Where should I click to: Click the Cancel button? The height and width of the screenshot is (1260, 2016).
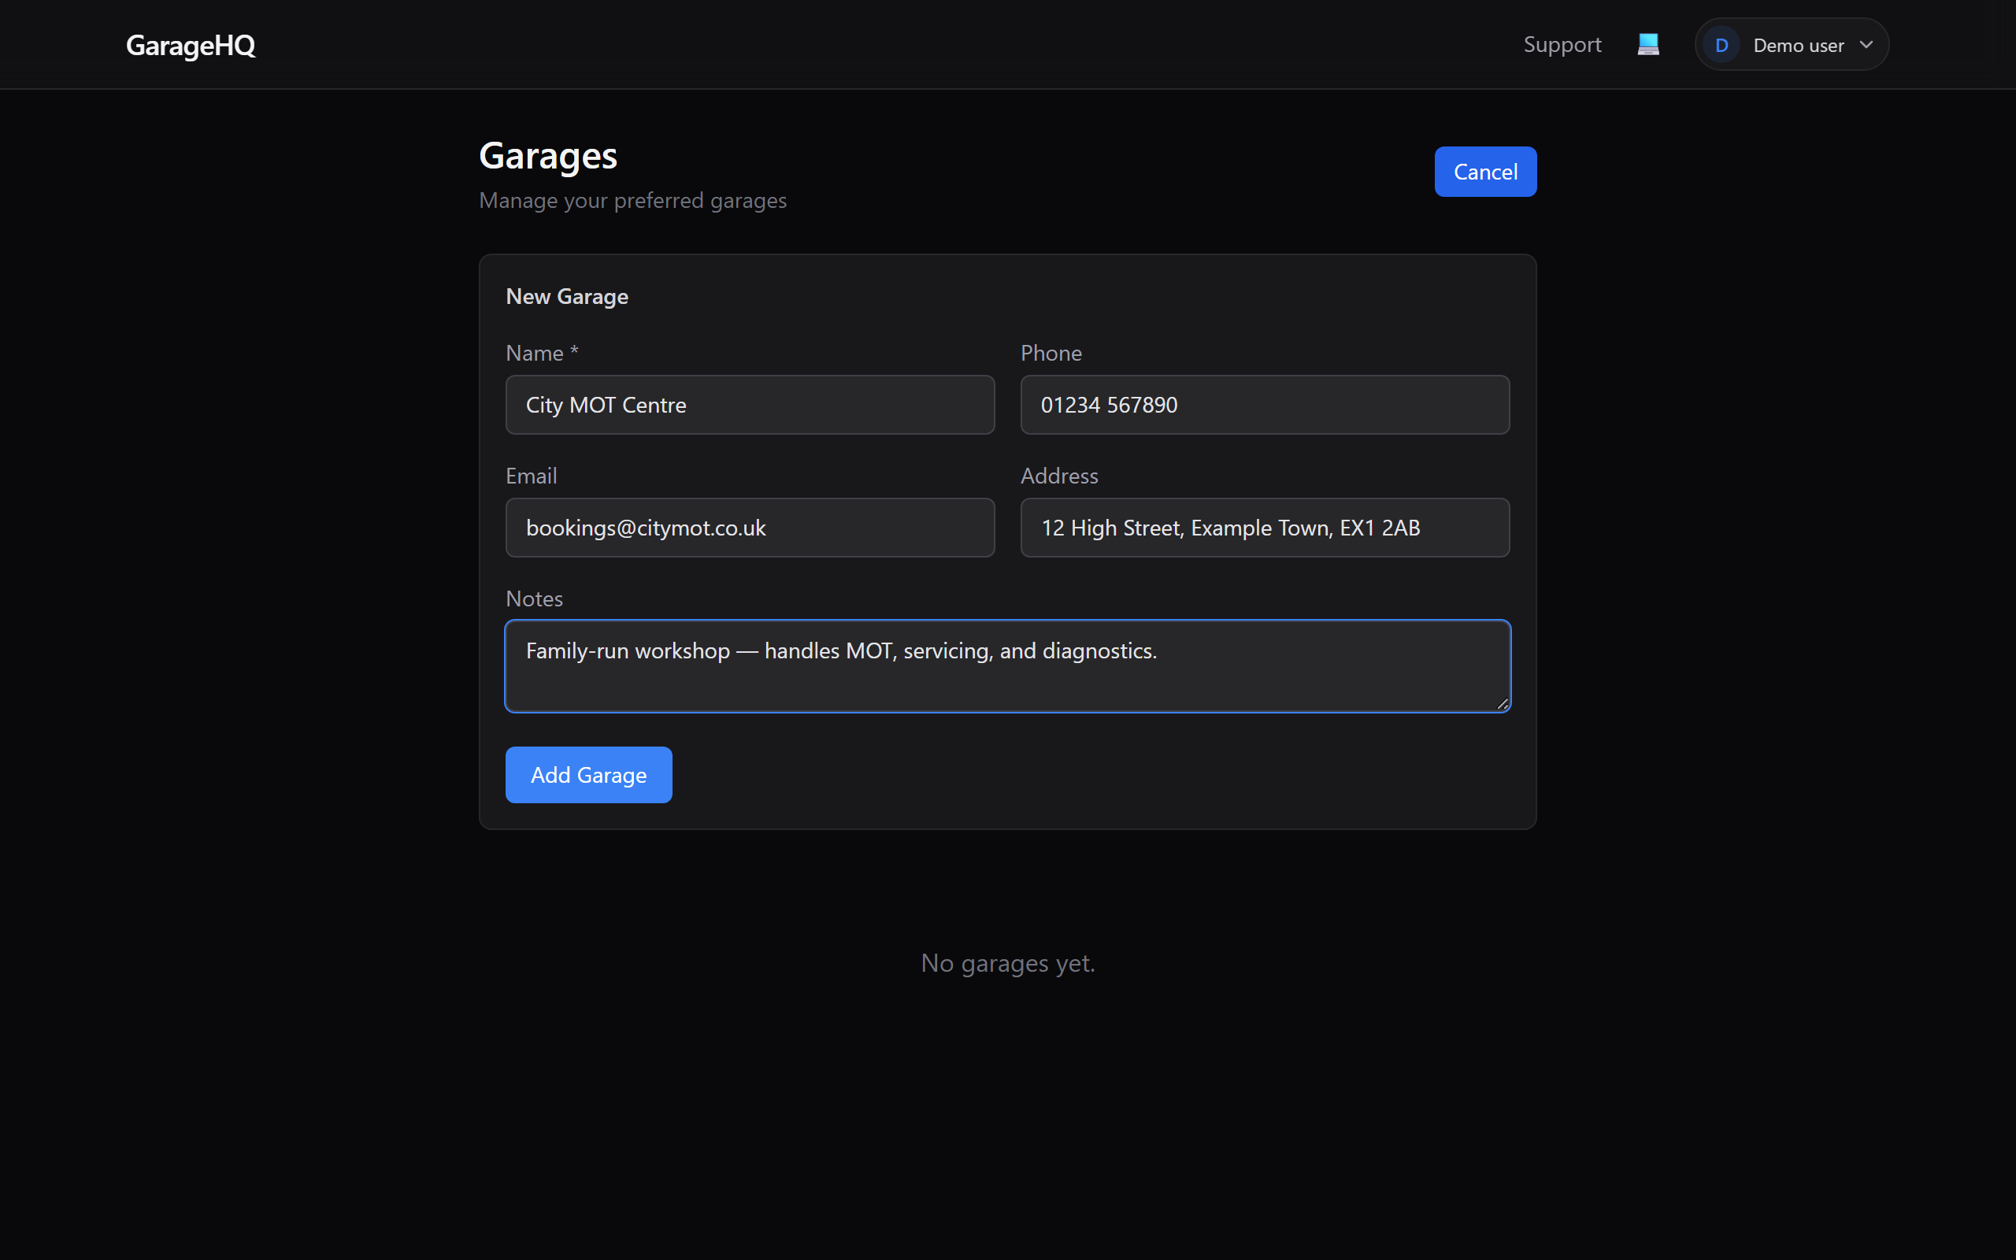[1484, 171]
